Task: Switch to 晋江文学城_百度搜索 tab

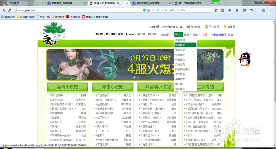Action: tap(151, 3)
